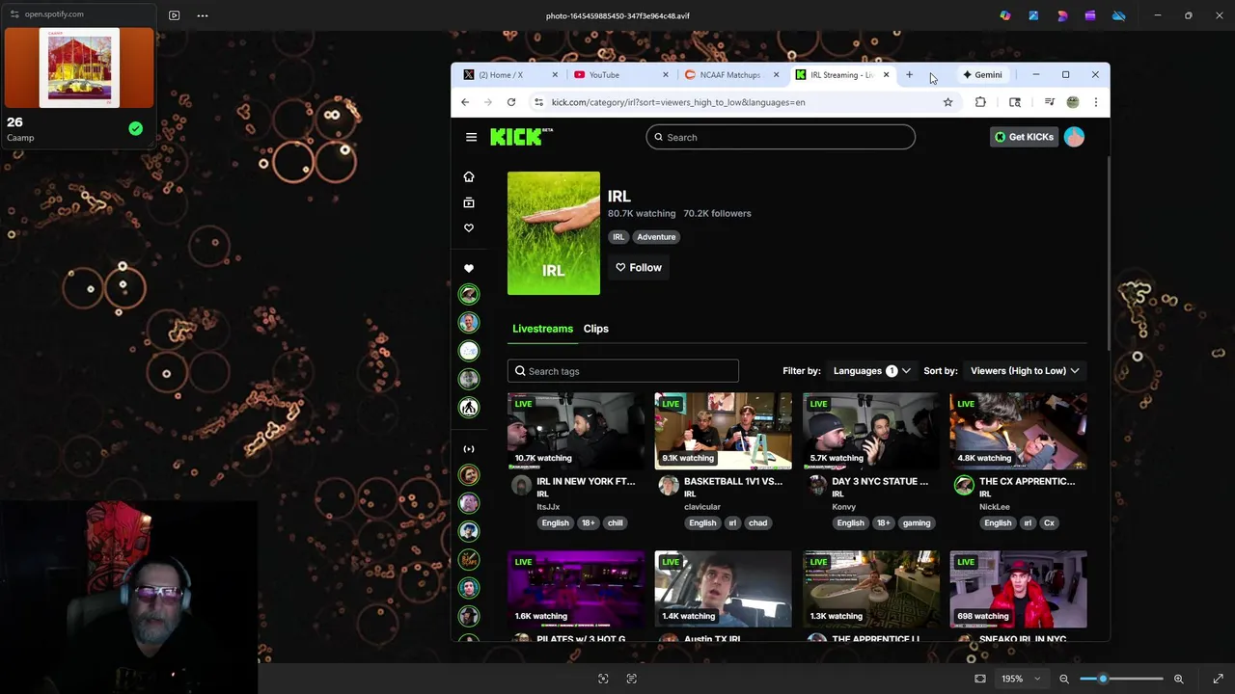Go back in the browser

click(x=465, y=102)
